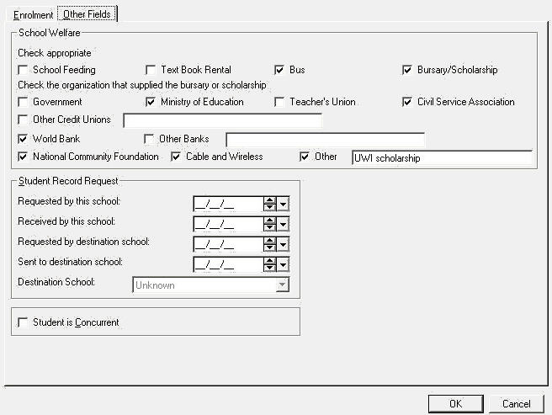The image size is (552, 415).
Task: Switch to the Enrolment tab
Action: coord(33,14)
